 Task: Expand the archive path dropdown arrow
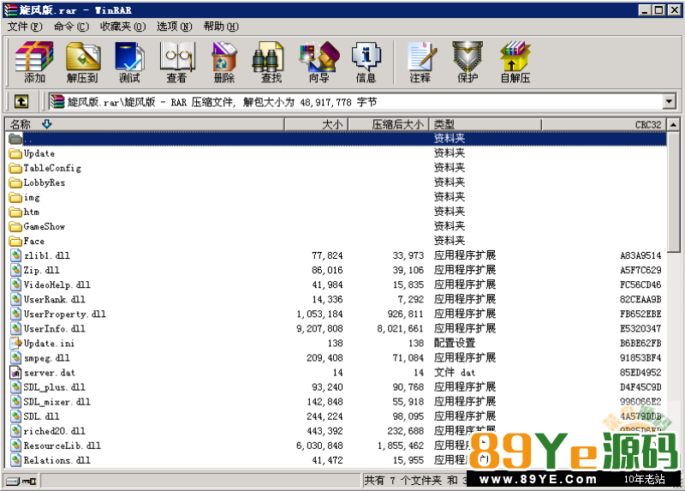point(669,102)
